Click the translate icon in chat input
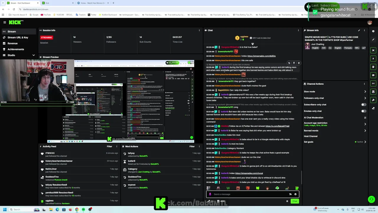This screenshot has height=213, width=378. (290, 194)
